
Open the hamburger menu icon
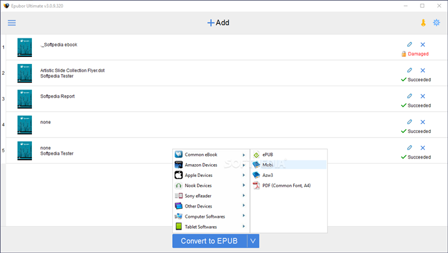12,23
